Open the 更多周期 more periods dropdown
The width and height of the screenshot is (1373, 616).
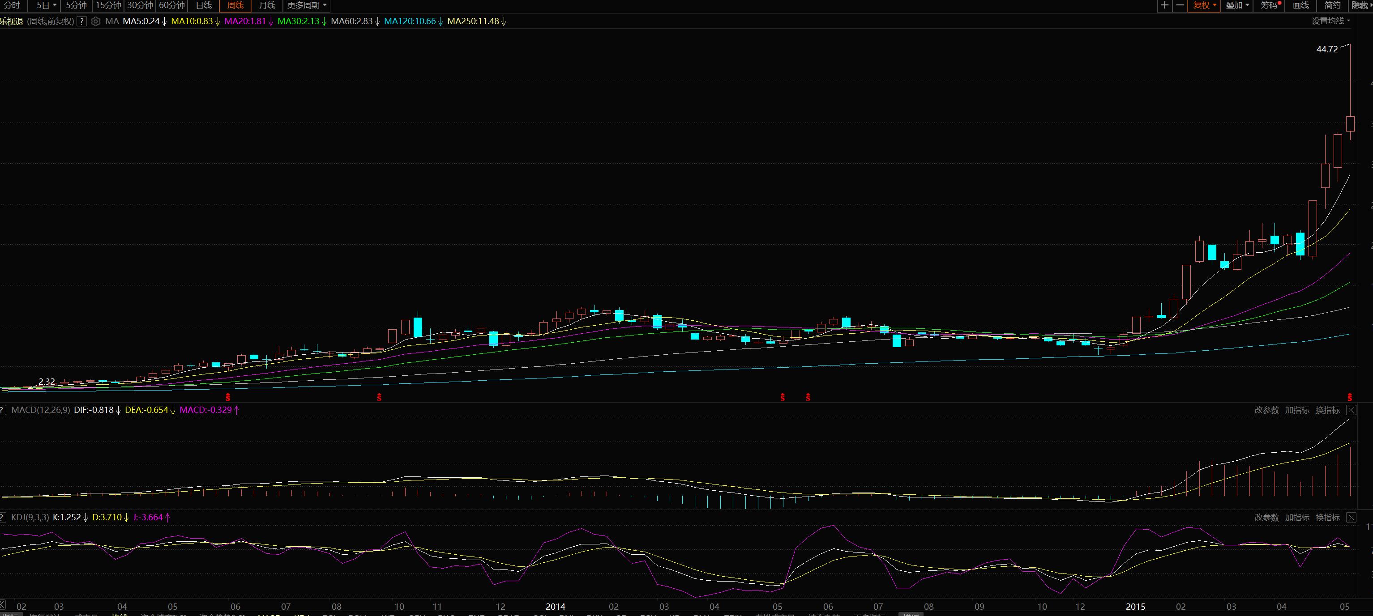[307, 5]
